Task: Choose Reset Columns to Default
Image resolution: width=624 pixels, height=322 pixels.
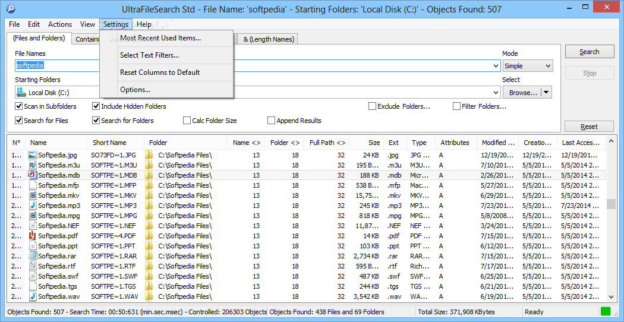Action: coord(166,72)
